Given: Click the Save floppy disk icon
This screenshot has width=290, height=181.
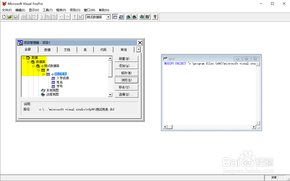Looking at the screenshot, I should pyautogui.click(x=16, y=17).
